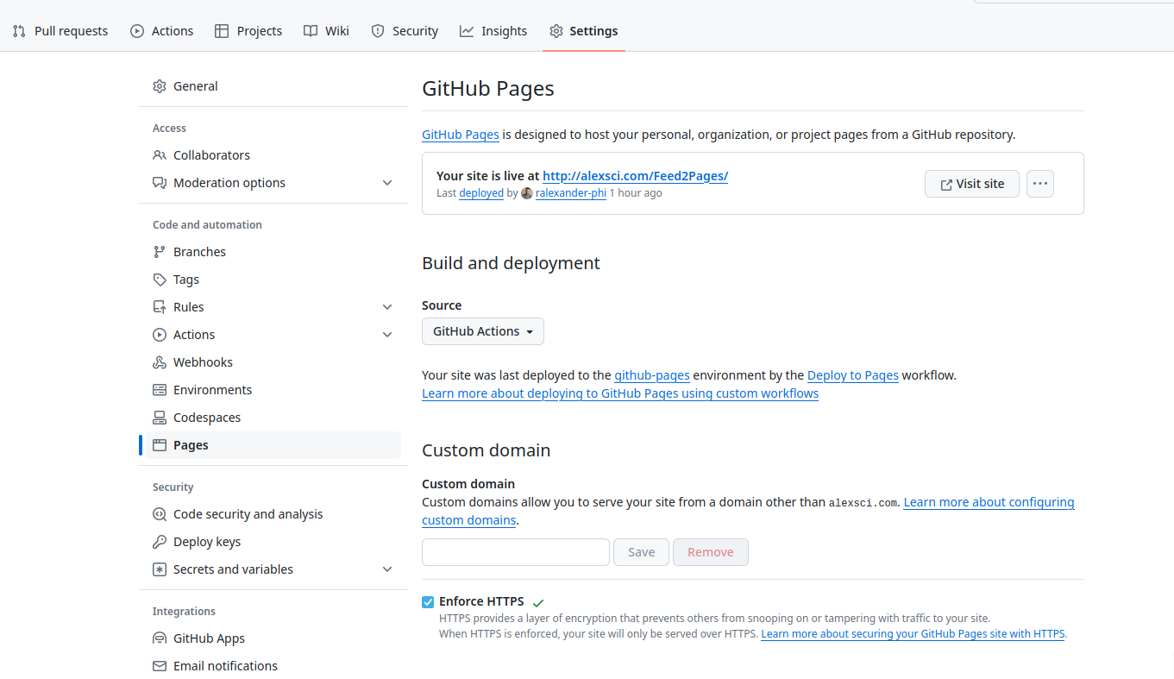Open Learn more about securing with HTTPS link
The width and height of the screenshot is (1174, 679).
click(x=913, y=634)
